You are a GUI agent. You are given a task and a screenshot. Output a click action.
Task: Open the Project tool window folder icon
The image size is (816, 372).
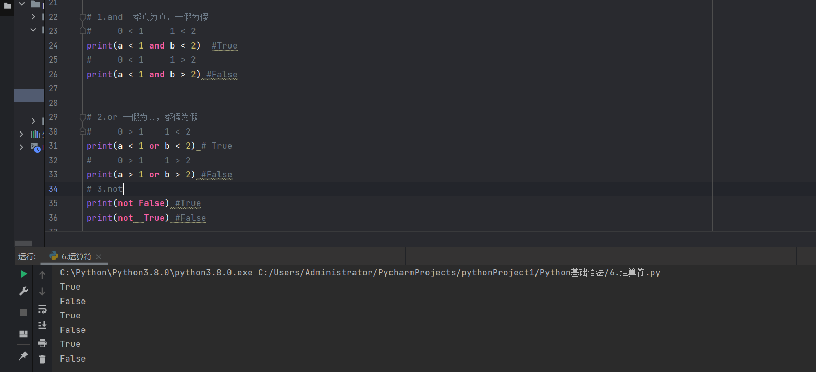click(7, 6)
